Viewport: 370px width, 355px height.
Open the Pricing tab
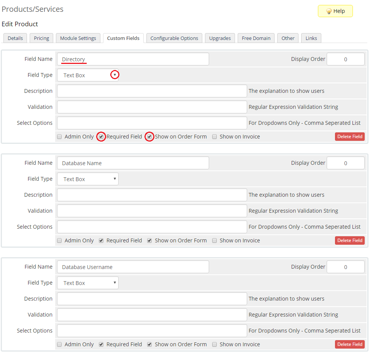click(x=41, y=38)
